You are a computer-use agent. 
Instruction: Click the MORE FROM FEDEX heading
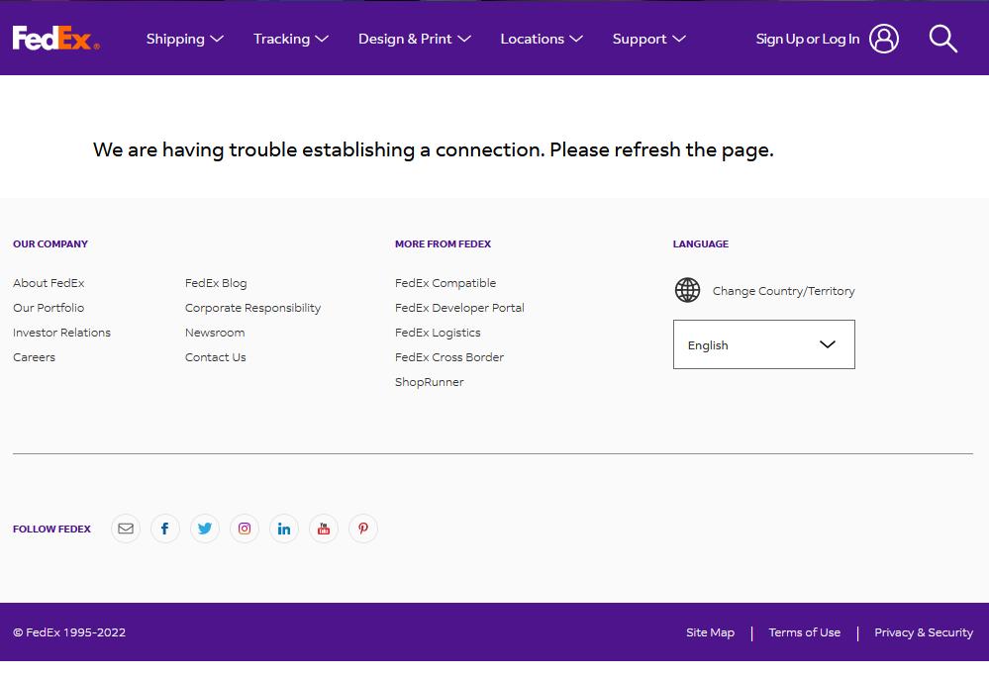click(443, 244)
